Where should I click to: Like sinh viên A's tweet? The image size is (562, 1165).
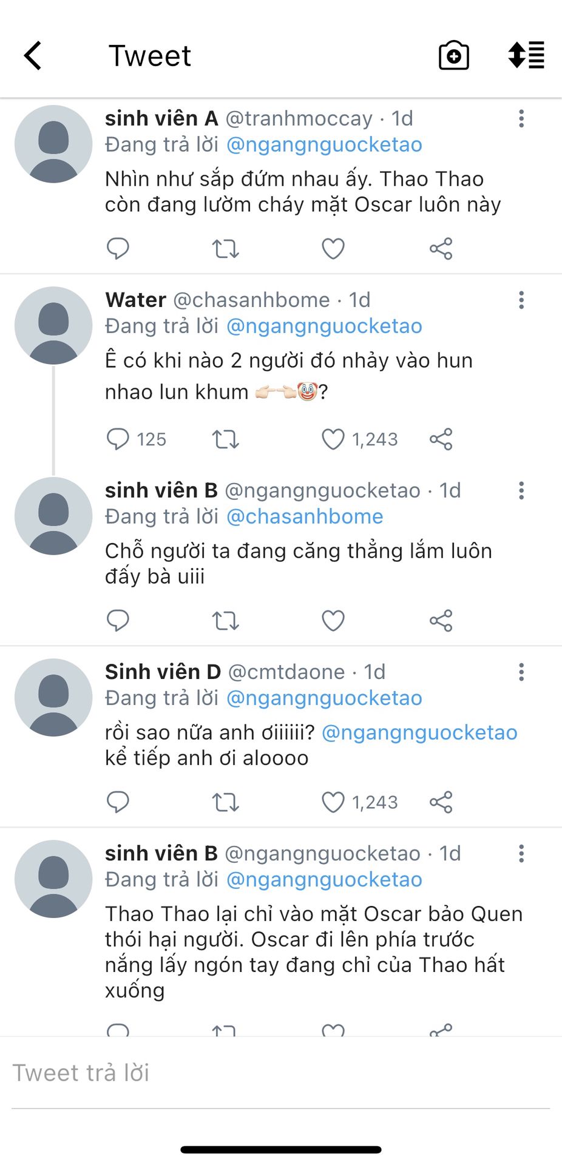click(x=333, y=248)
